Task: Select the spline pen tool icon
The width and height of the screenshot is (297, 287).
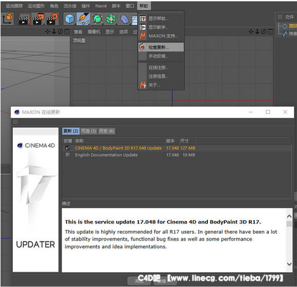Action: click(83, 19)
